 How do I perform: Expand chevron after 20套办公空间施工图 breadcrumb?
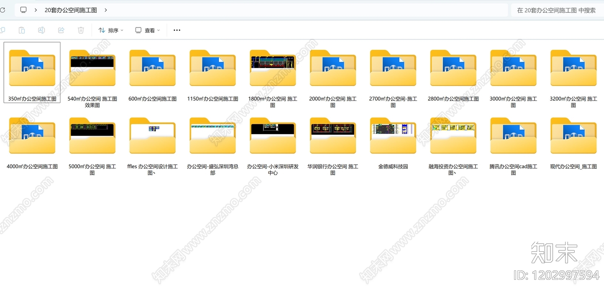point(106,10)
